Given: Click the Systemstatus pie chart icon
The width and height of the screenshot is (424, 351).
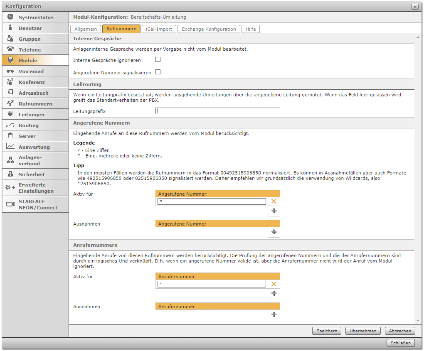Looking at the screenshot, I should point(10,17).
